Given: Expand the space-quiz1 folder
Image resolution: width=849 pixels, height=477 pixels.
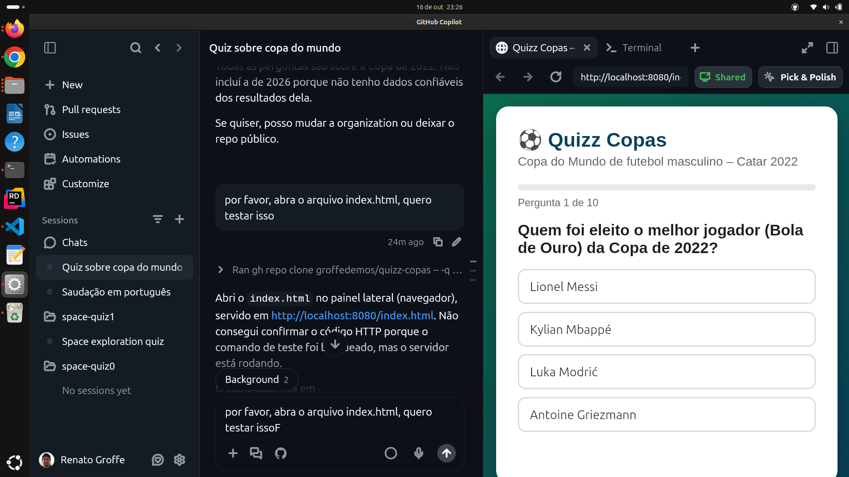Looking at the screenshot, I should click(x=115, y=317).
